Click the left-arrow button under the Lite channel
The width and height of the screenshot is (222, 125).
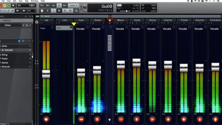(x=46, y=119)
